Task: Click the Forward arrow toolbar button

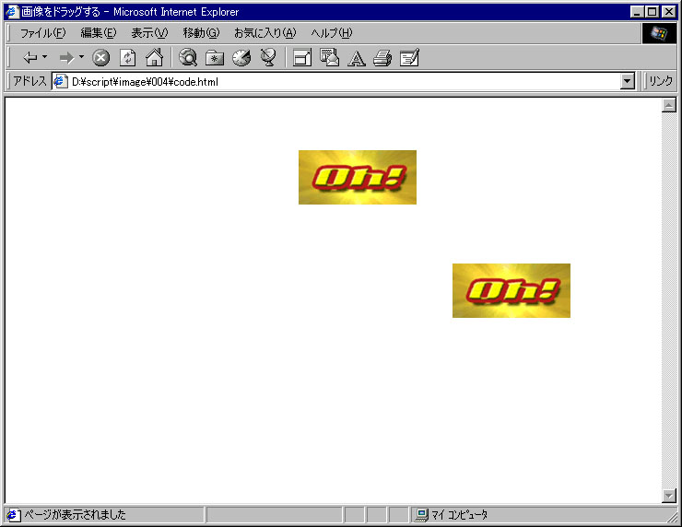Action: click(x=66, y=57)
